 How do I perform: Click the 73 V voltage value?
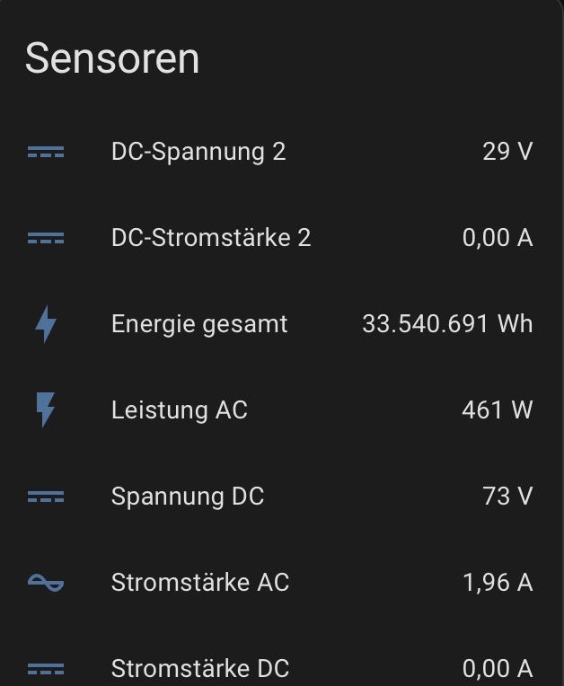point(507,497)
